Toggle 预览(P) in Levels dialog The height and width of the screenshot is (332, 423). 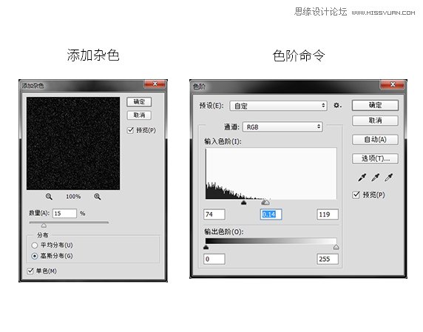356,194
